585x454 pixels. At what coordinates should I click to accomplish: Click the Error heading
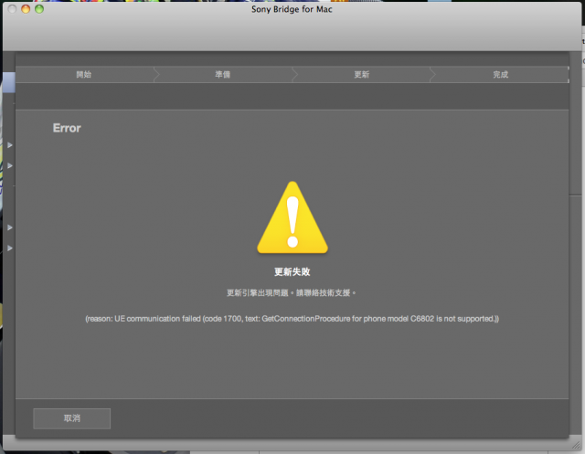tap(67, 128)
